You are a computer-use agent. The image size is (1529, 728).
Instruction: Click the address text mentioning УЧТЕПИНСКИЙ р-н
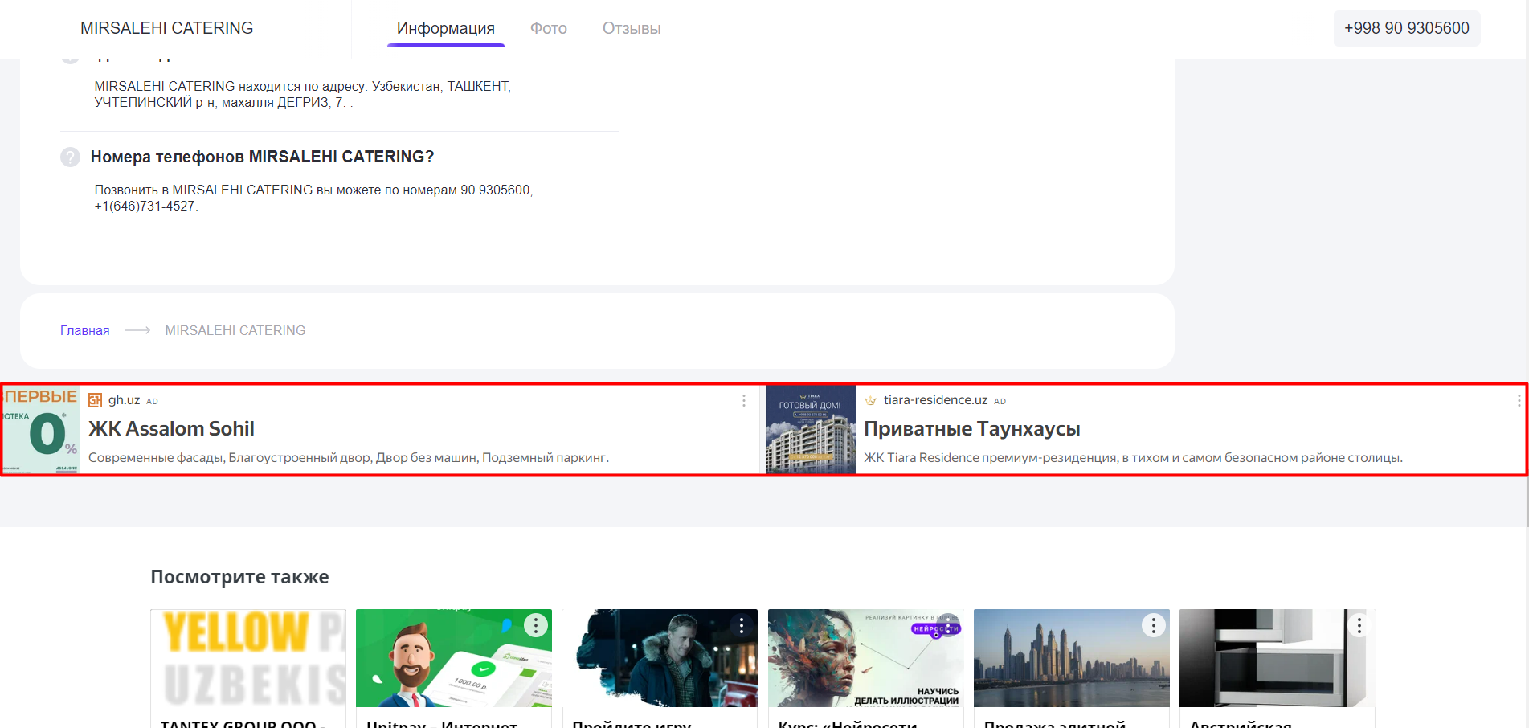tap(303, 94)
